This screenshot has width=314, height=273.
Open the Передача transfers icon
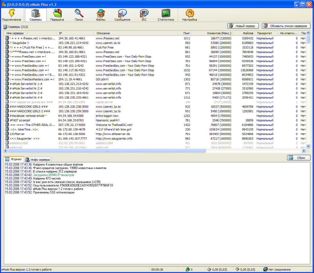(57, 13)
